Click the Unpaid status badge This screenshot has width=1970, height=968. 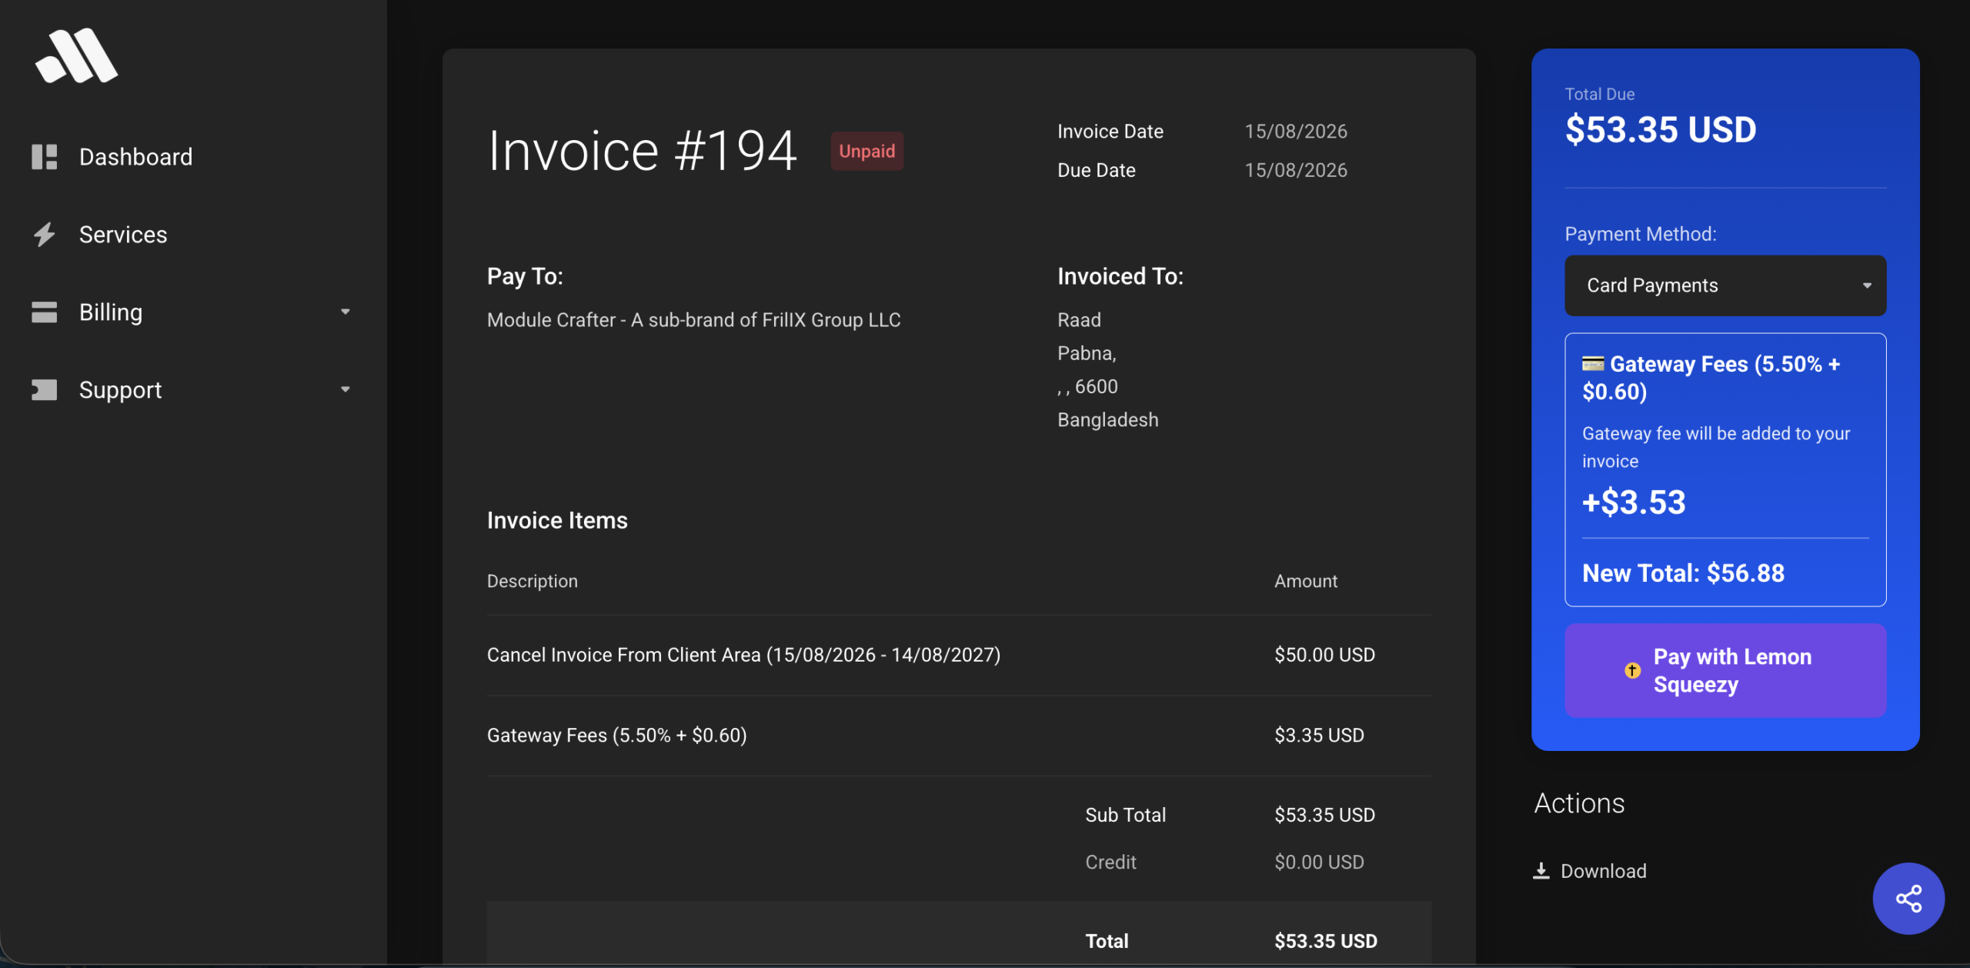pos(866,152)
